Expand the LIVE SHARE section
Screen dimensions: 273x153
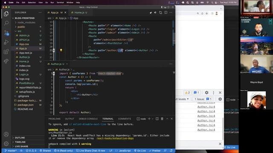tap(21, 146)
